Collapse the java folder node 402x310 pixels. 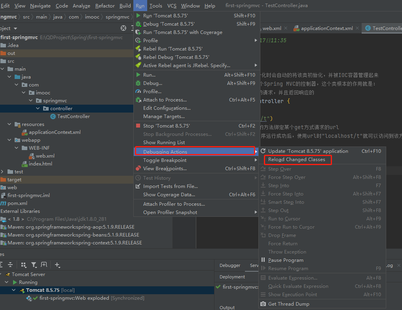9,77
